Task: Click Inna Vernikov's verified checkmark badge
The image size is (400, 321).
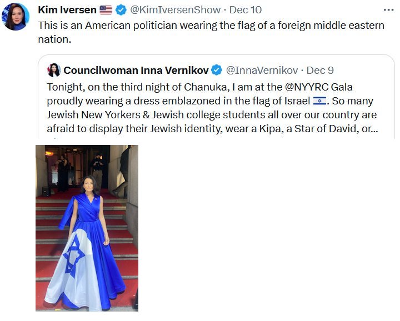Action: (217, 70)
